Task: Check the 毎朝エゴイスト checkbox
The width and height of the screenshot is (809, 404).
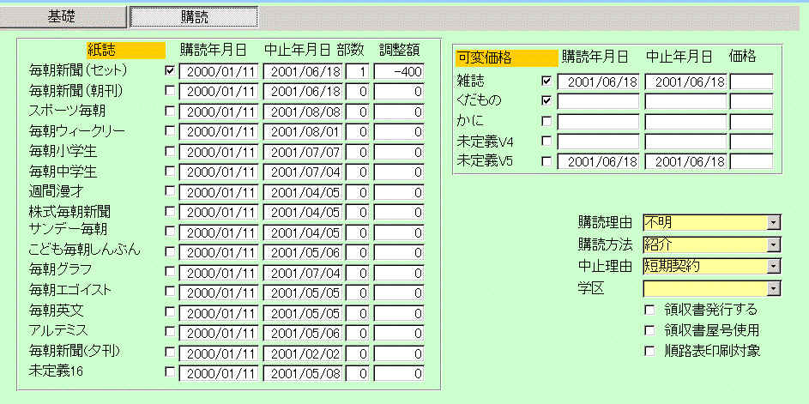Action: click(x=170, y=292)
